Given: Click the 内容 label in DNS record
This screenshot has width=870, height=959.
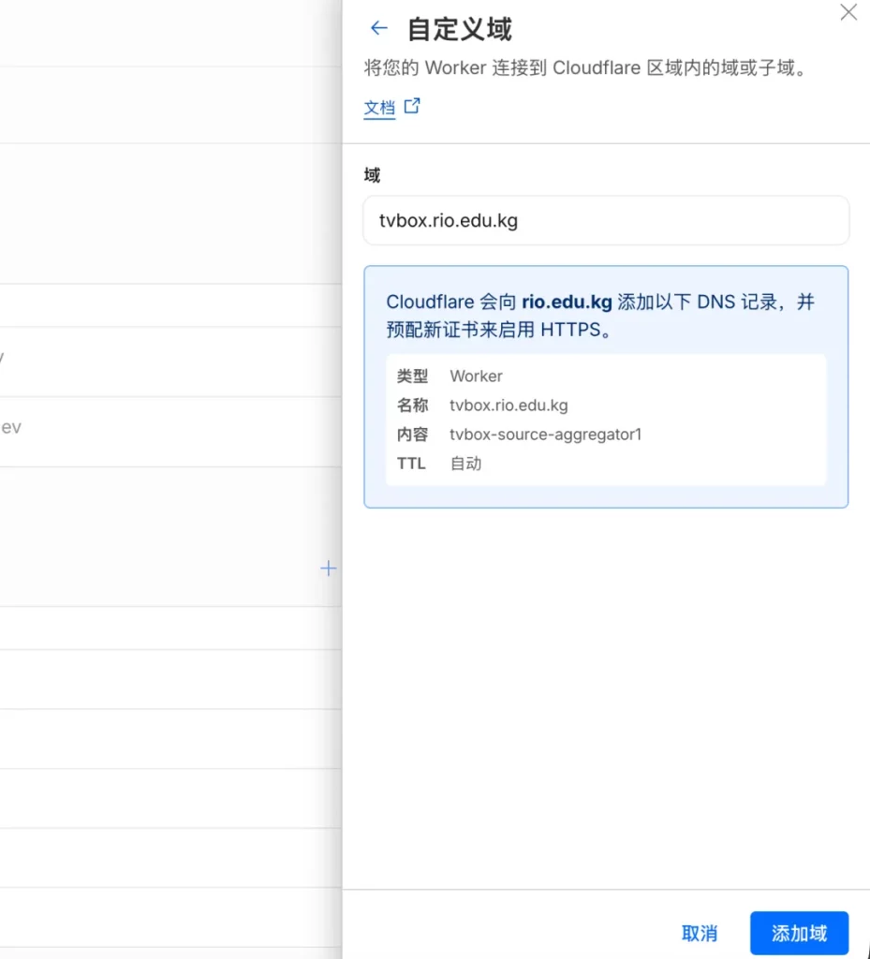Looking at the screenshot, I should (412, 435).
